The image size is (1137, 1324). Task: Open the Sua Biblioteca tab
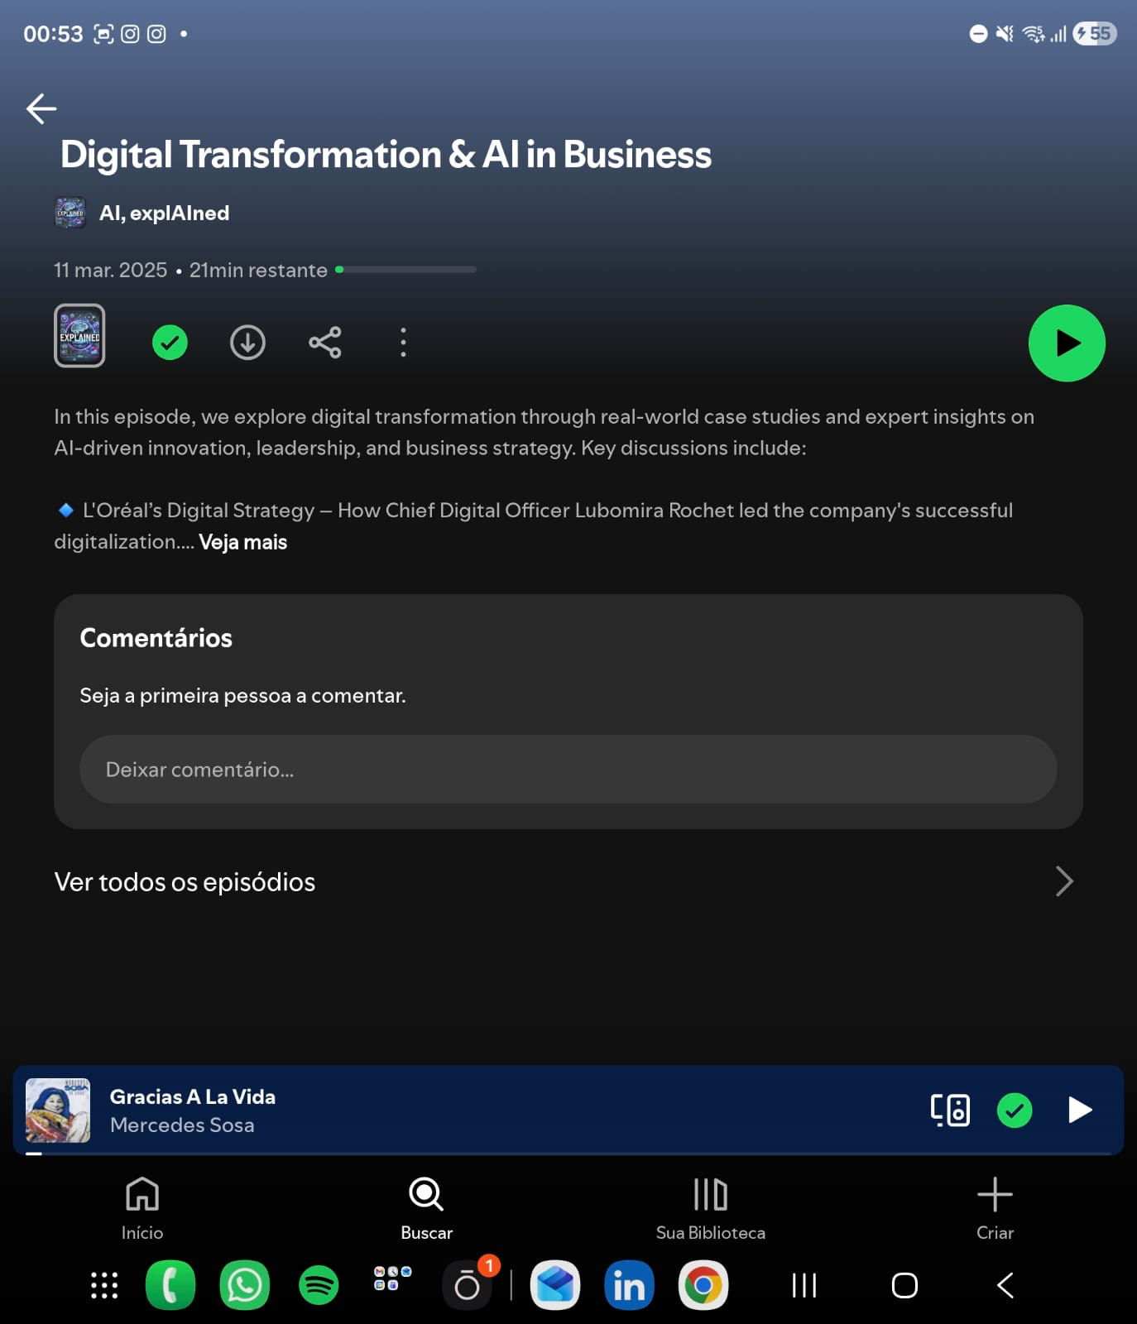pos(711,1209)
